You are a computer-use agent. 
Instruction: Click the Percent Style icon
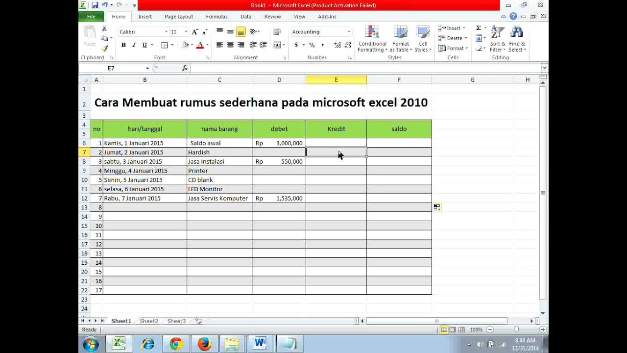coord(312,45)
